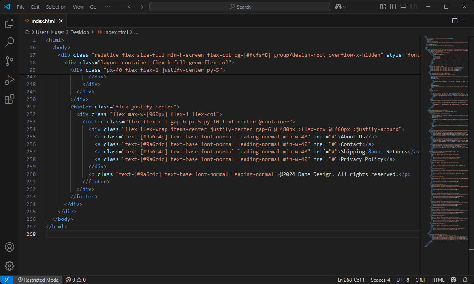Open the user breadcrumb folder
The image size is (474, 284).
tap(59, 32)
